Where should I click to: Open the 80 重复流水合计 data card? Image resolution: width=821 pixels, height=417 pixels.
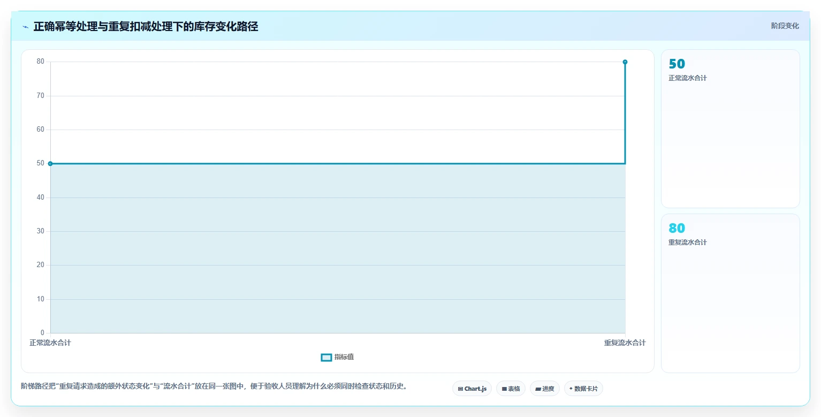pos(731,293)
